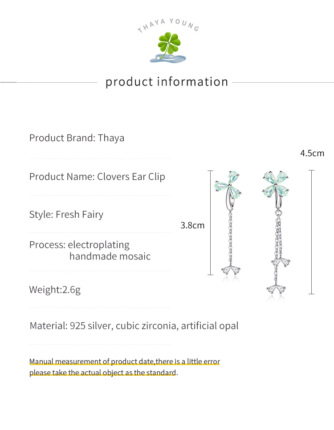The height and width of the screenshot is (430, 334).
Task: Click the 3.8cm vertical measurement bar
Action: (x=210, y=223)
